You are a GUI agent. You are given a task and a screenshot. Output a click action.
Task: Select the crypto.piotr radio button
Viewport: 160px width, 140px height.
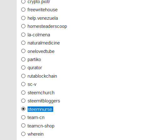[23, 2]
